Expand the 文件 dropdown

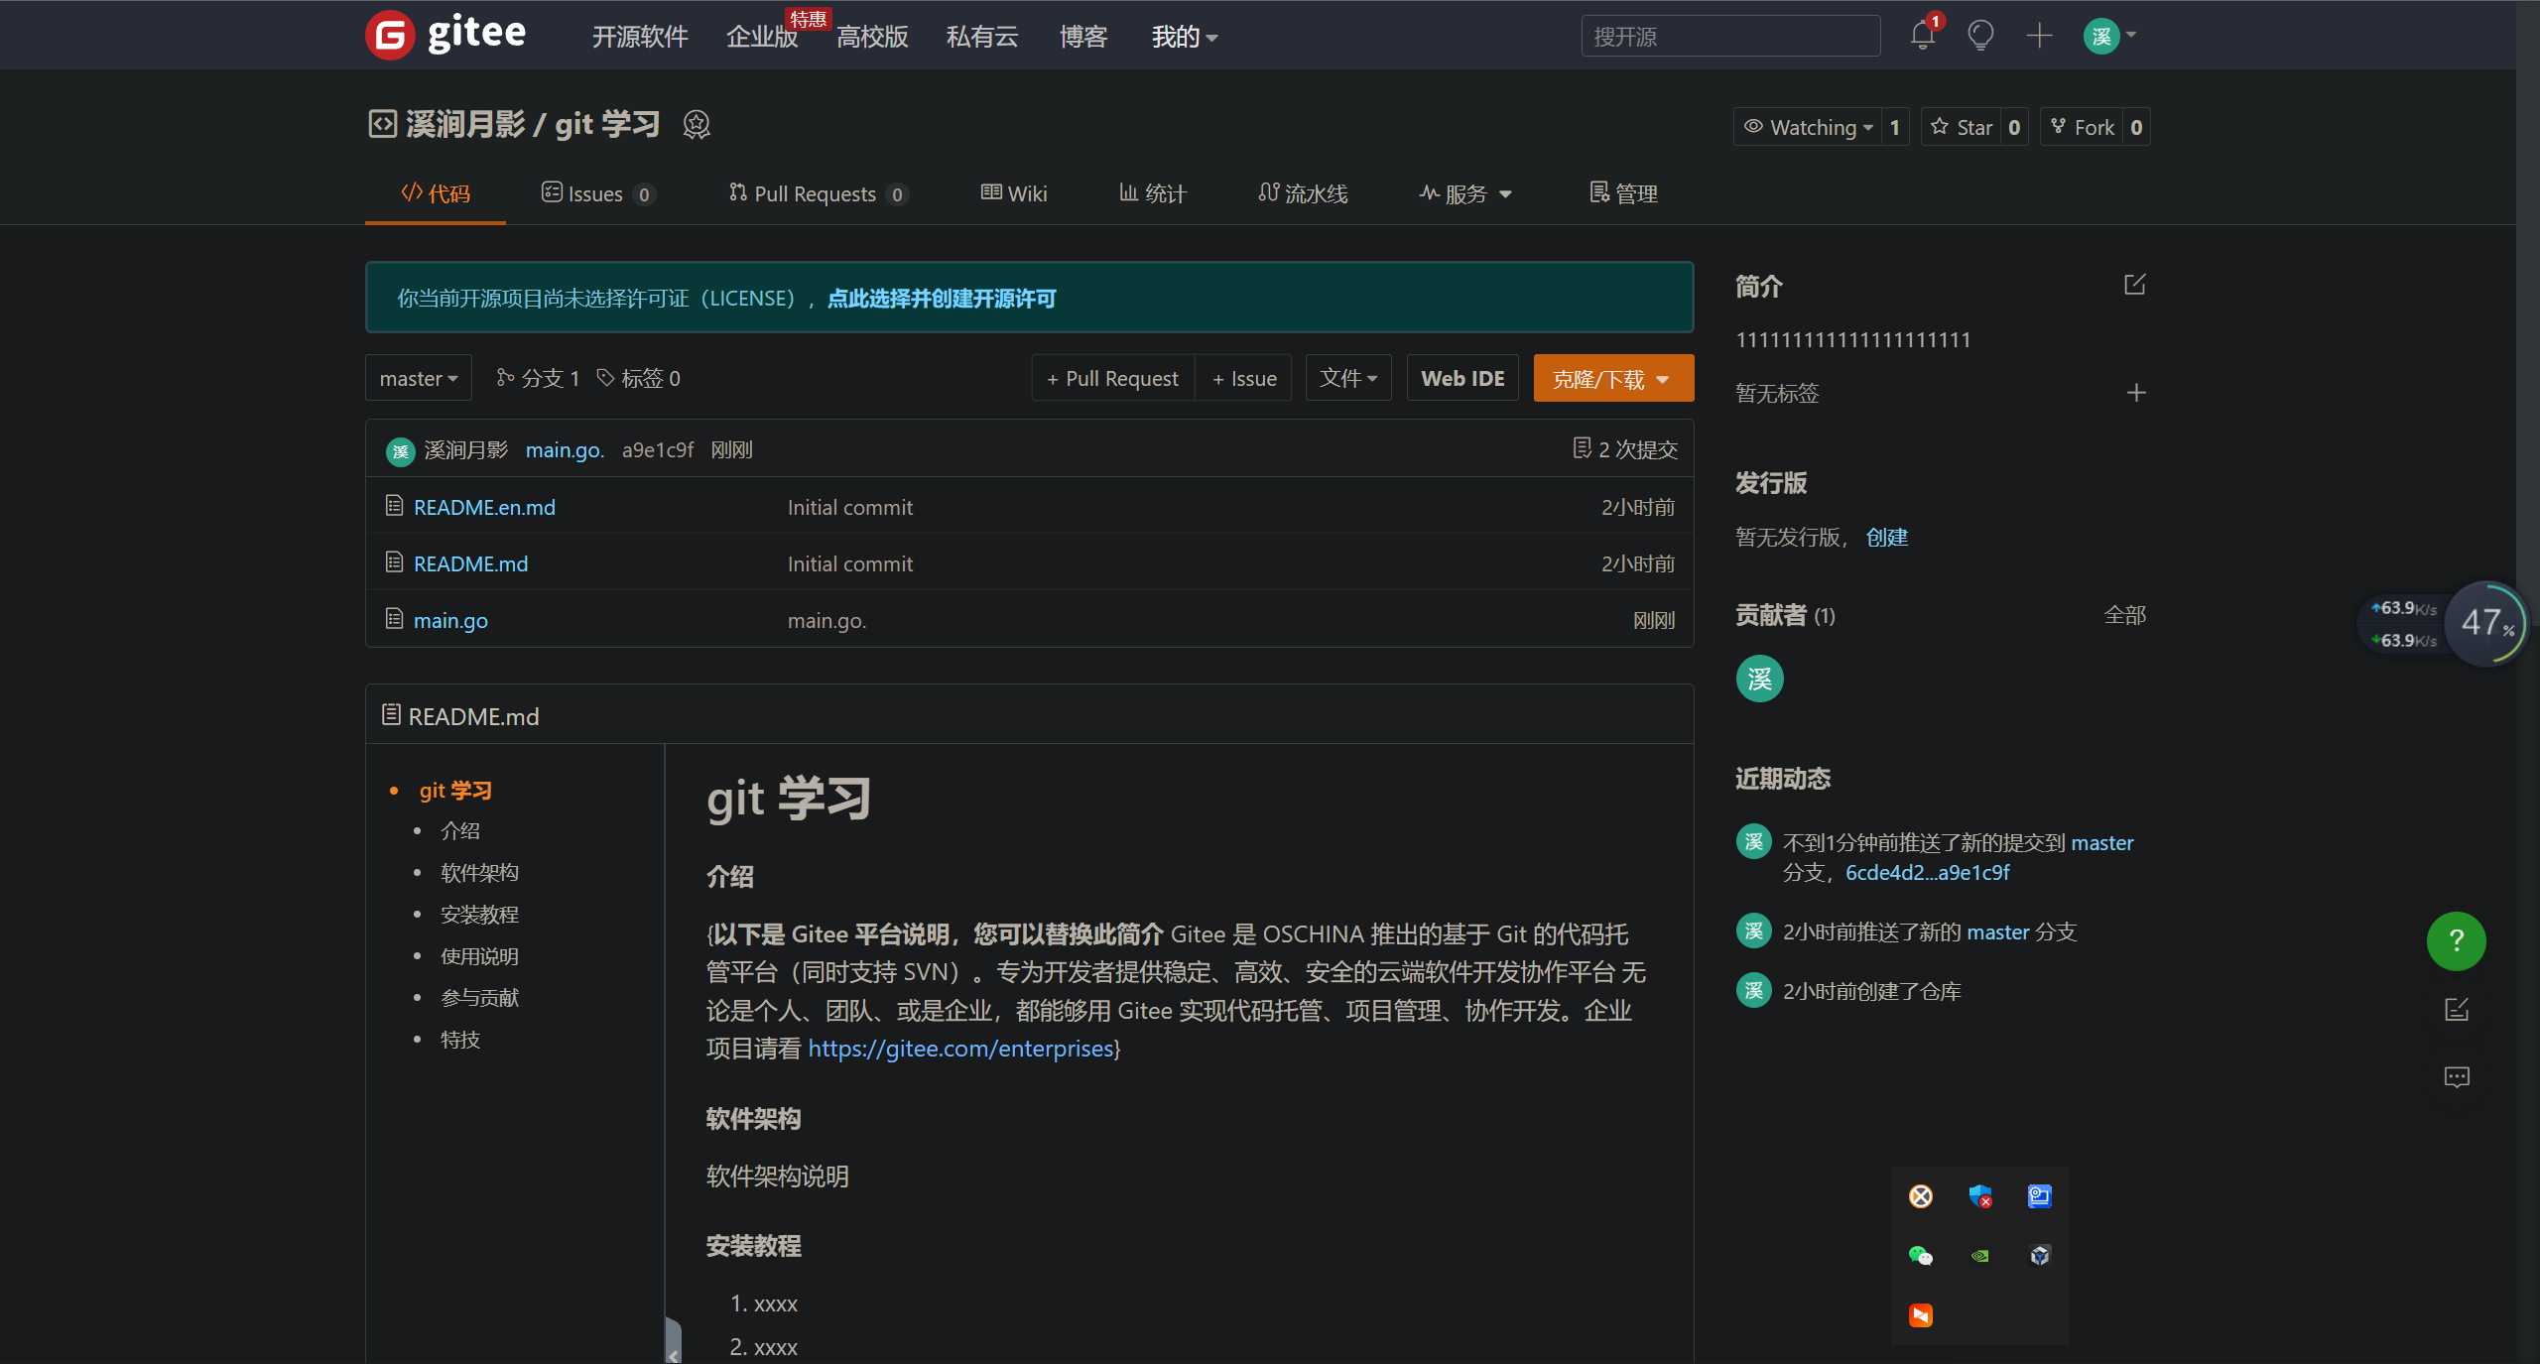click(1347, 378)
